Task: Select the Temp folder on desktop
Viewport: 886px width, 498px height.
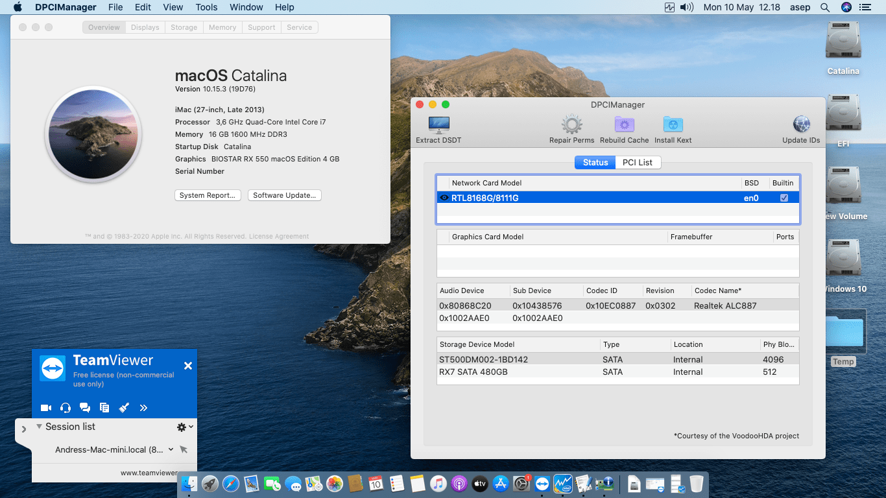Action: pos(843,338)
